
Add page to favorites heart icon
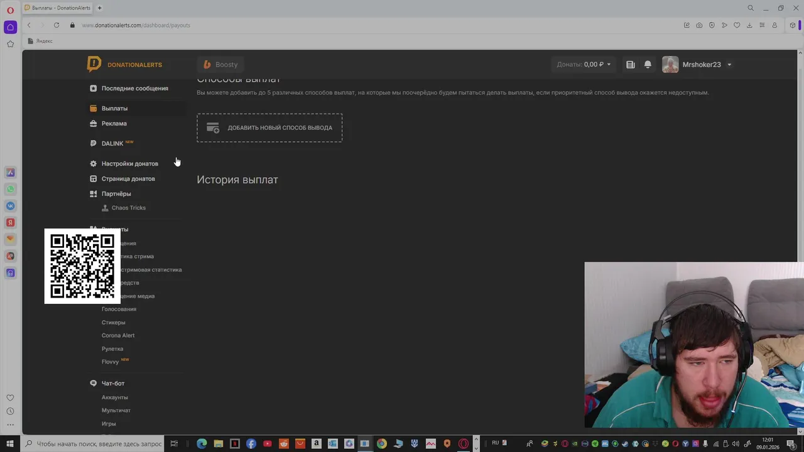737,25
